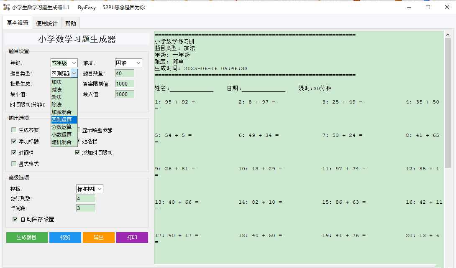This screenshot has height=268, width=456.
Task: Click the orange 导出 export button
Action: 98,237
